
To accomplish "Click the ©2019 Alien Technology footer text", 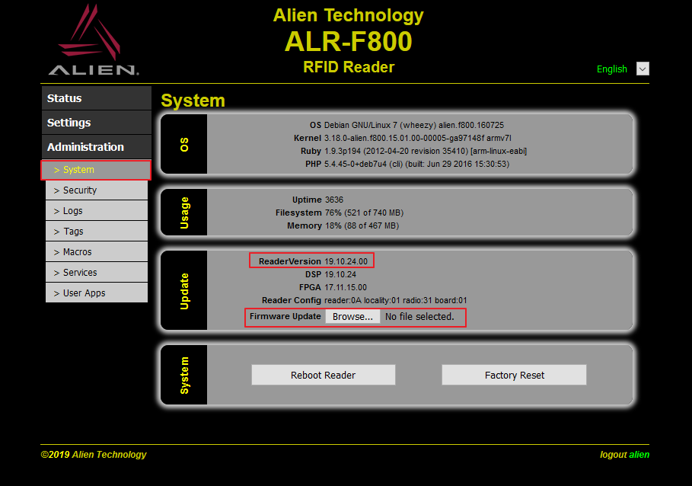I will [x=94, y=455].
